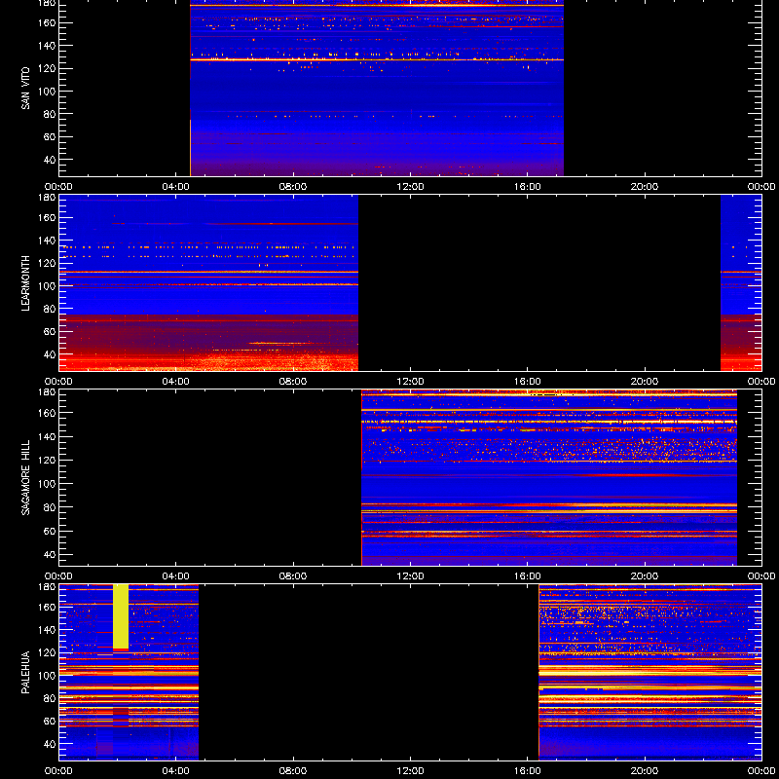
Task: Click the 140 frequency tick on Palehua axis
Action: [x=47, y=630]
